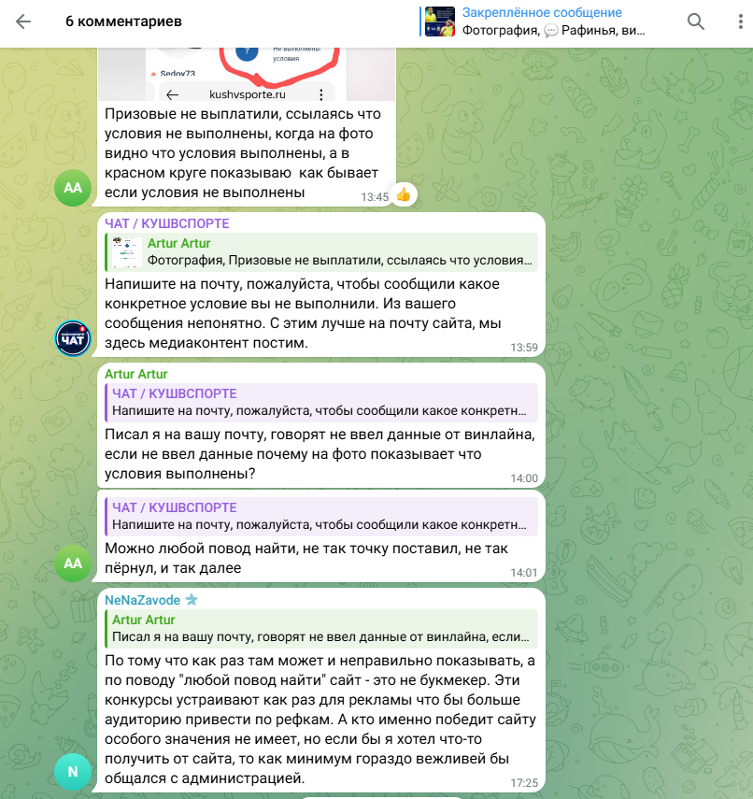Jump to the quoted Artur Artur photo message
Image resolution: width=753 pixels, height=799 pixels.
tap(321, 251)
